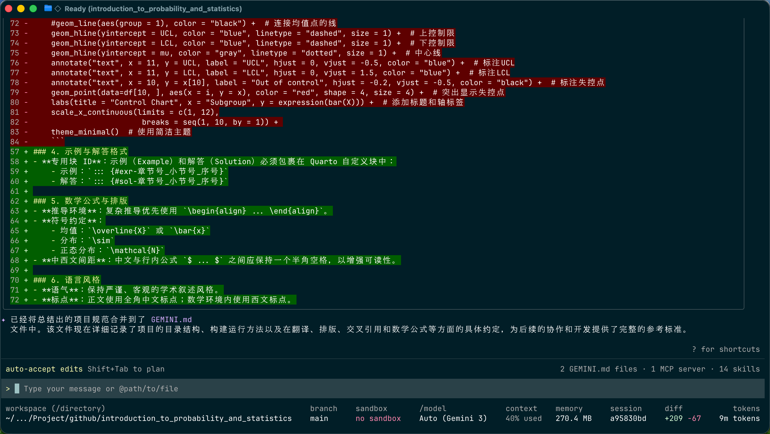This screenshot has width=770, height=434.
Task: Click the prompt arrow in the input box
Action: click(x=8, y=389)
